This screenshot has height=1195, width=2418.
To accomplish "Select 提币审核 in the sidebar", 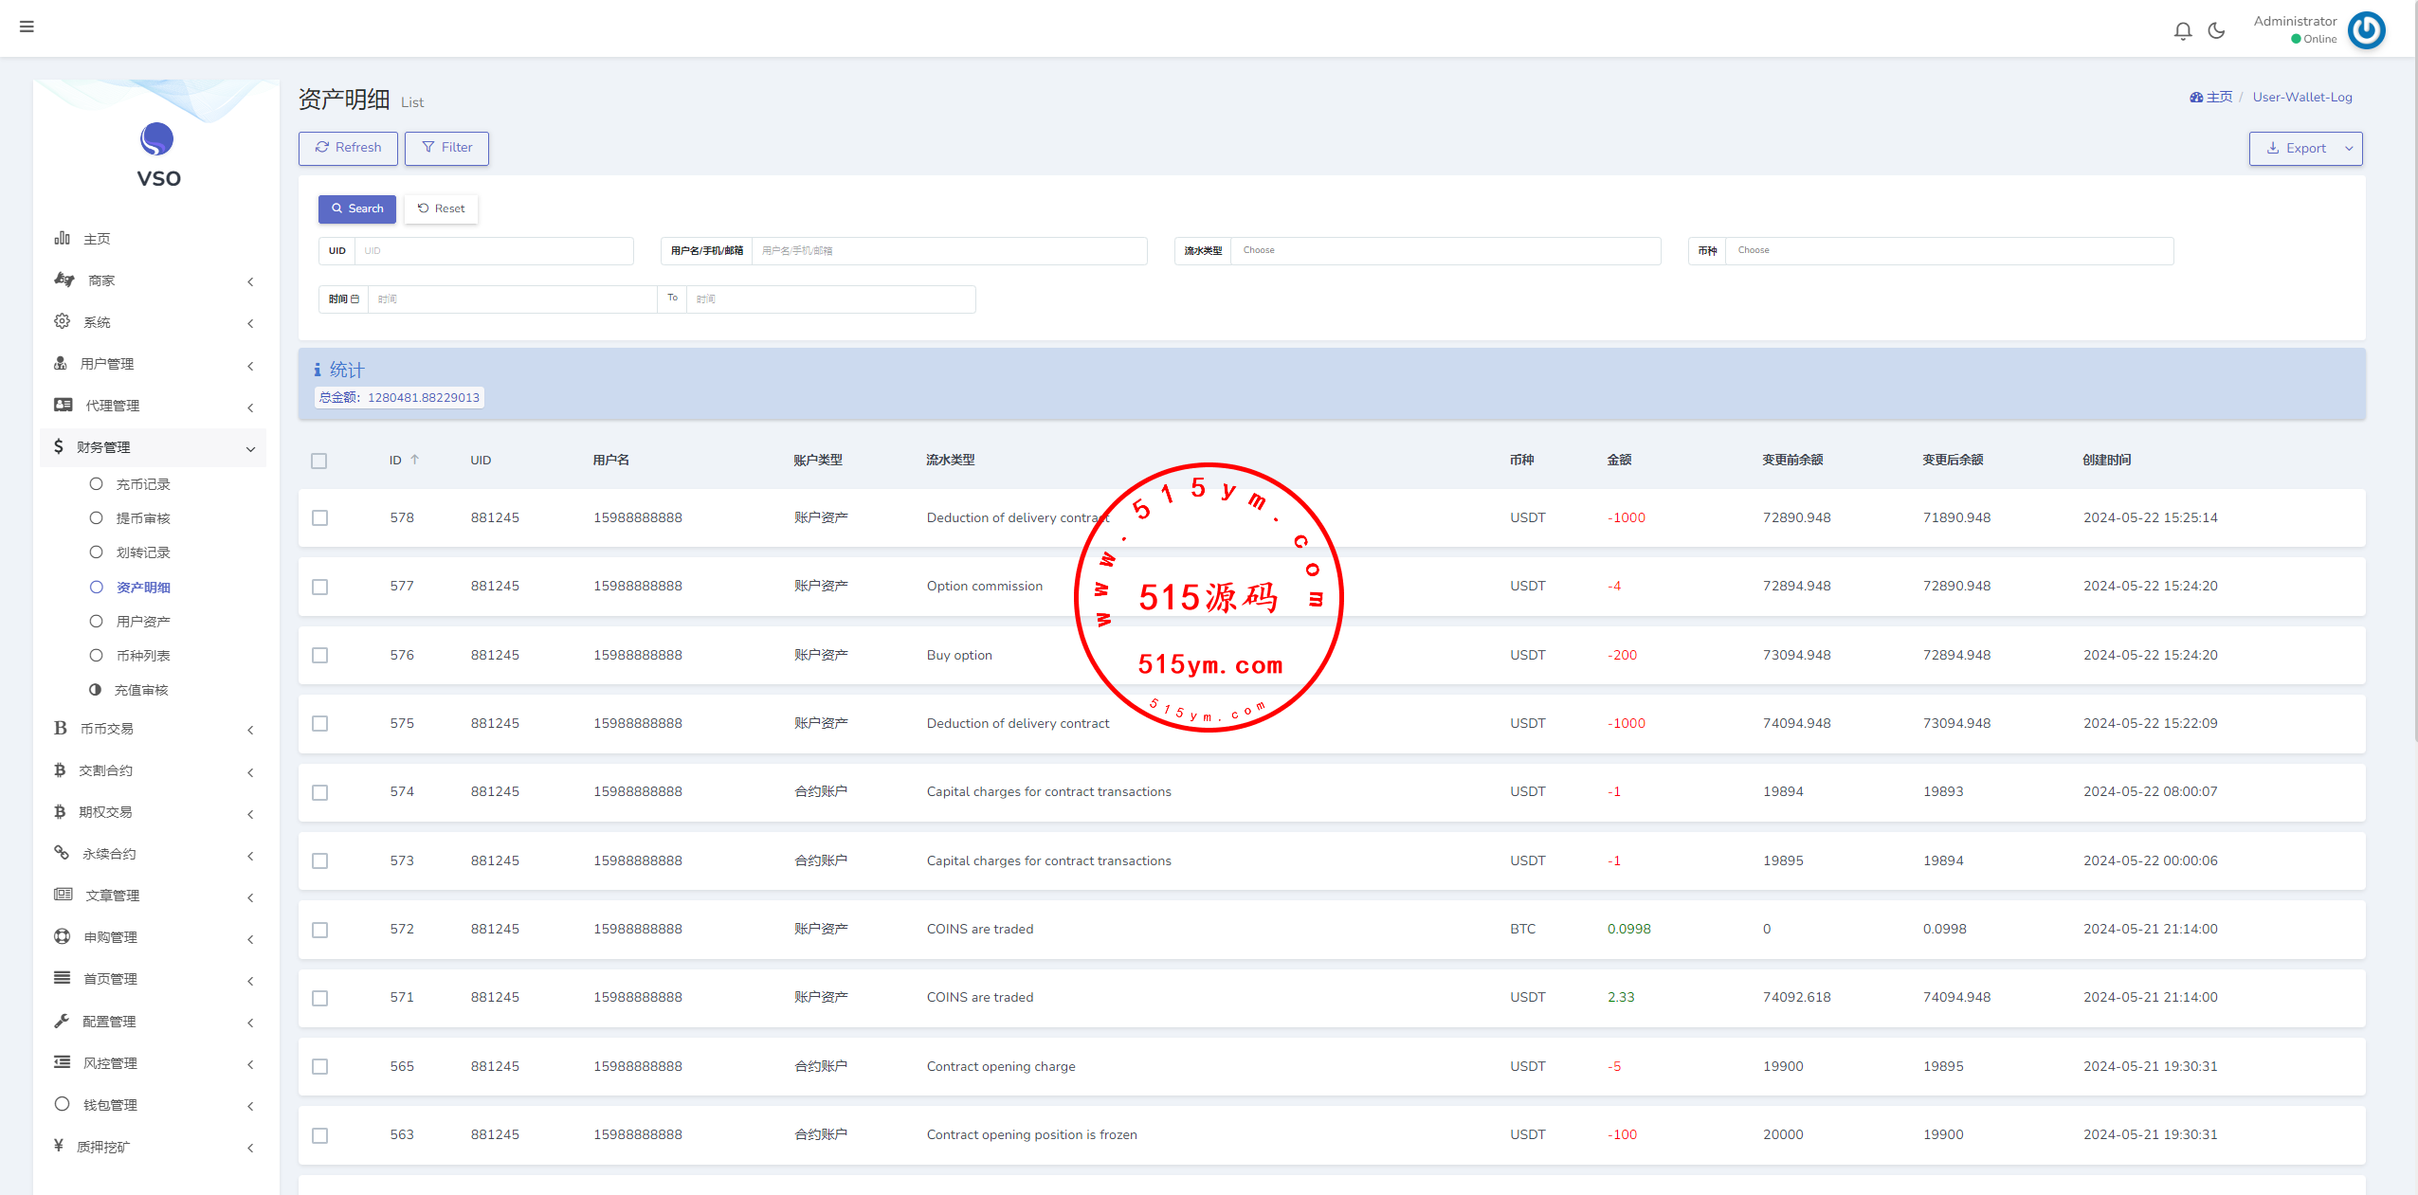I will point(143,518).
